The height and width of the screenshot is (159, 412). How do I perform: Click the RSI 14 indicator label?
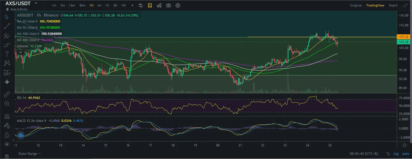pyautogui.click(x=21, y=98)
